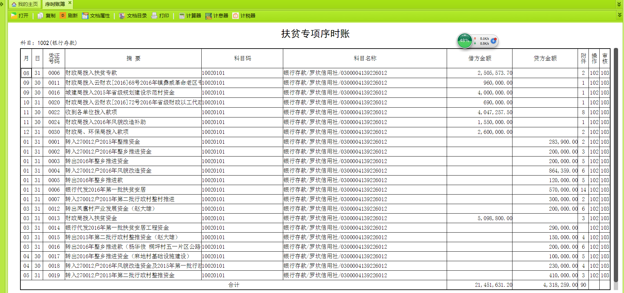
Task: Click the title 扶贫专项序时账
Action: click(x=315, y=33)
